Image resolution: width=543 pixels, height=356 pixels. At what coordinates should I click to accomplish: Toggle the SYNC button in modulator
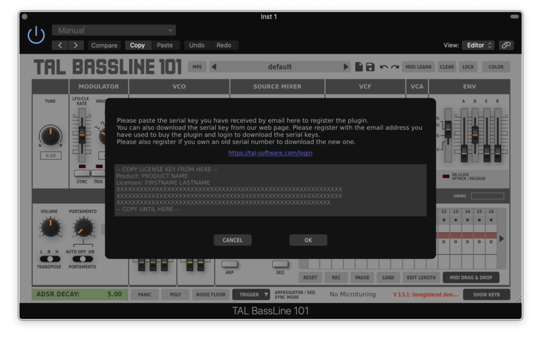[82, 173]
